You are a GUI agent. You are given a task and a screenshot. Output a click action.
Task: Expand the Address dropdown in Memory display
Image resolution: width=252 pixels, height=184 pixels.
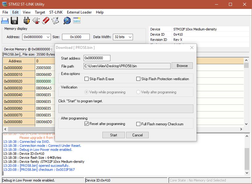pyautogui.click(x=48, y=37)
